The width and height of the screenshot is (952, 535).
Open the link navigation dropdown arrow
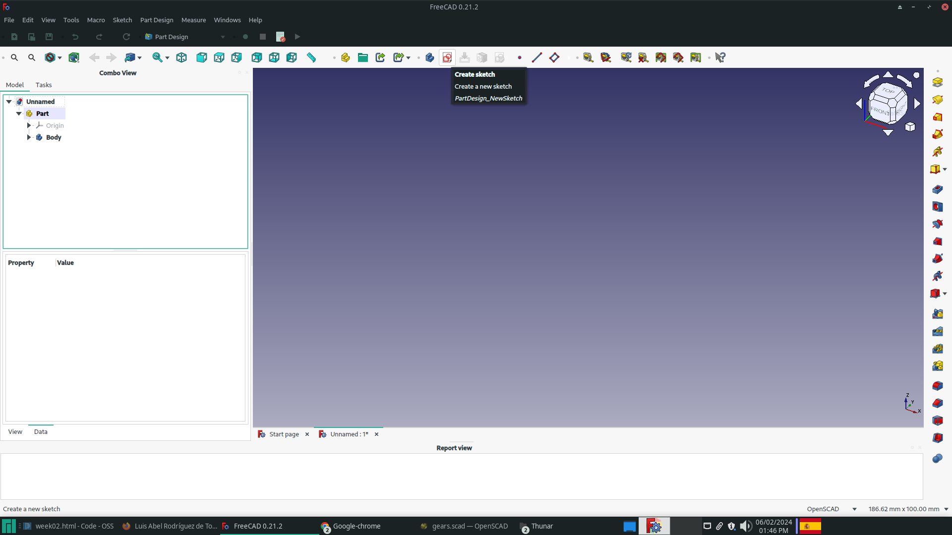click(140, 58)
